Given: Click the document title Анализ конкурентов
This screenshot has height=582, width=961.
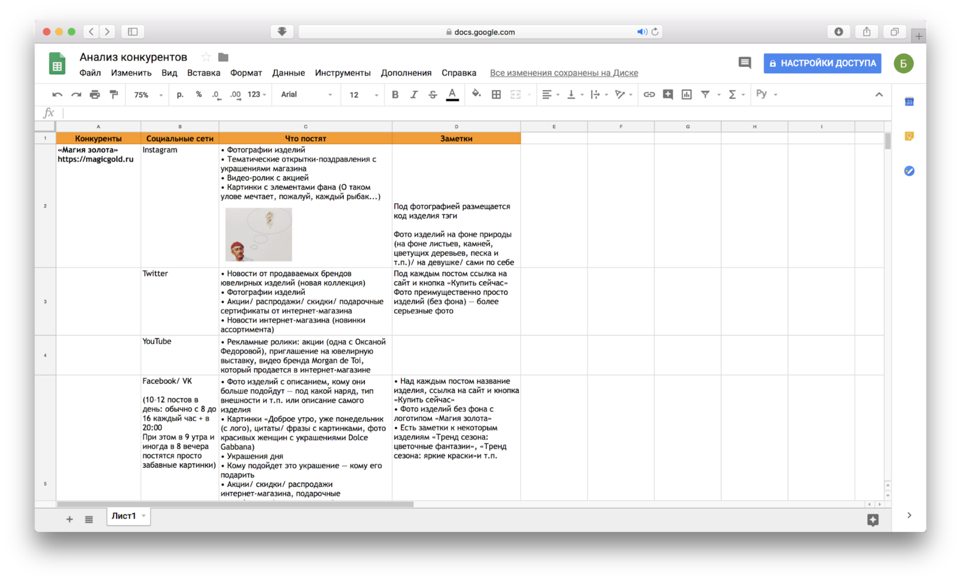Looking at the screenshot, I should point(133,57).
